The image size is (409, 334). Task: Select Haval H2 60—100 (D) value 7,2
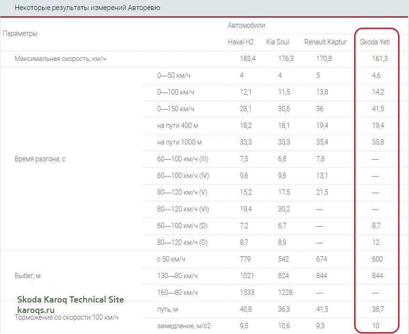coord(244,226)
